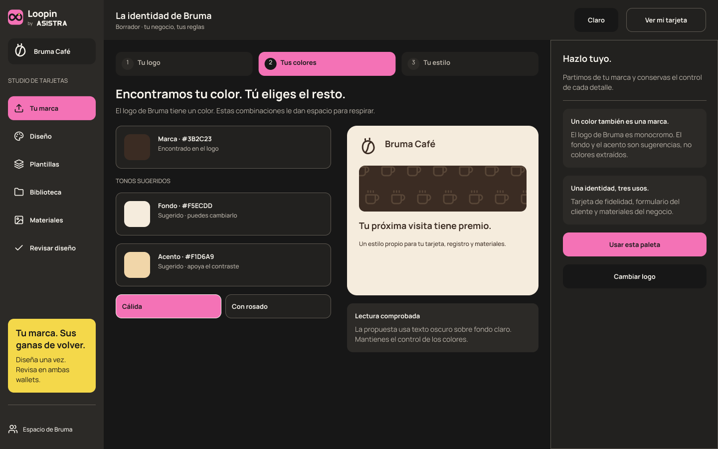Select the Con rosado palette option
Image resolution: width=718 pixels, height=449 pixels.
[x=278, y=306]
